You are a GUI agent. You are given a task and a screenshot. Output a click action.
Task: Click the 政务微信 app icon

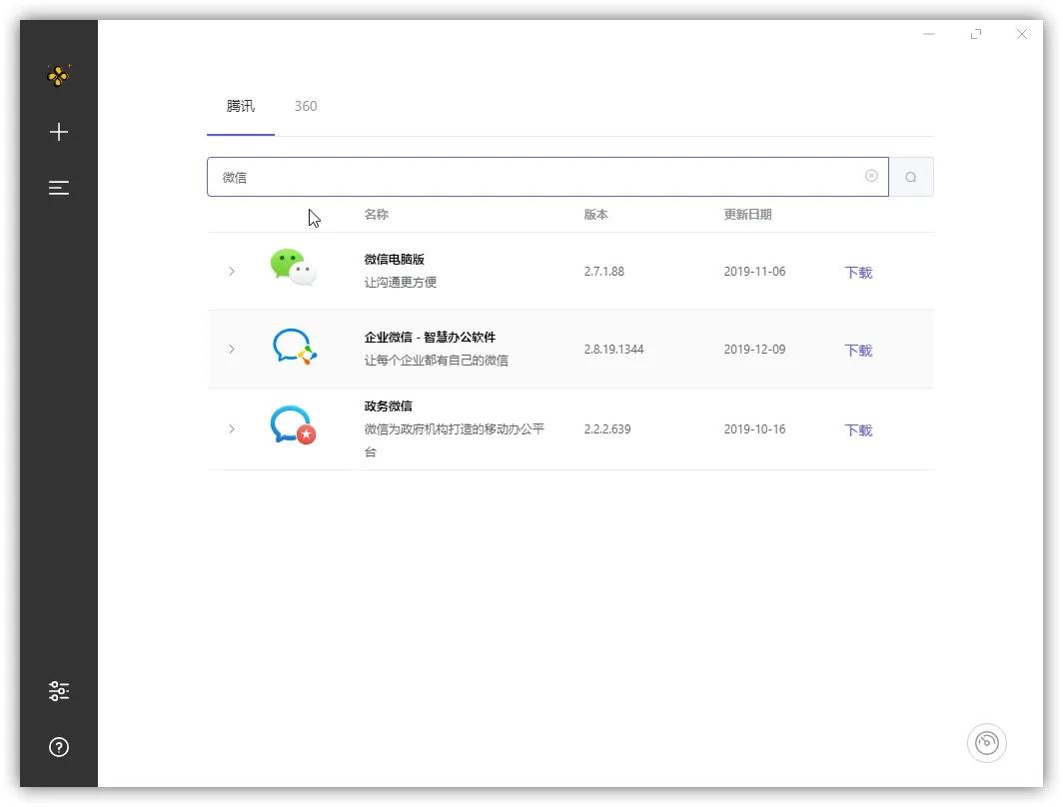291,427
